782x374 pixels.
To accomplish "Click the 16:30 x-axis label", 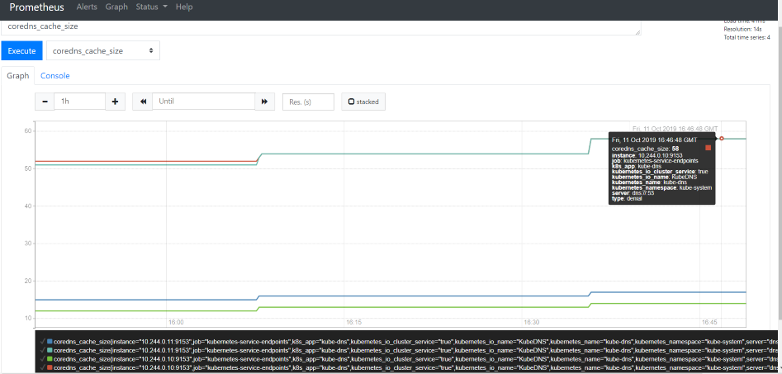I will coord(532,323).
